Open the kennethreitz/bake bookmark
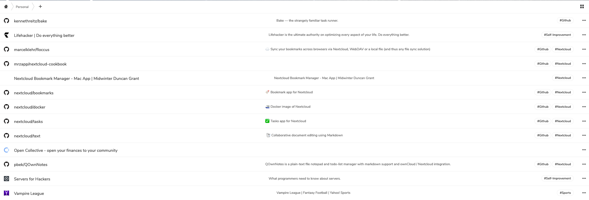The width and height of the screenshot is (589, 200). click(30, 21)
